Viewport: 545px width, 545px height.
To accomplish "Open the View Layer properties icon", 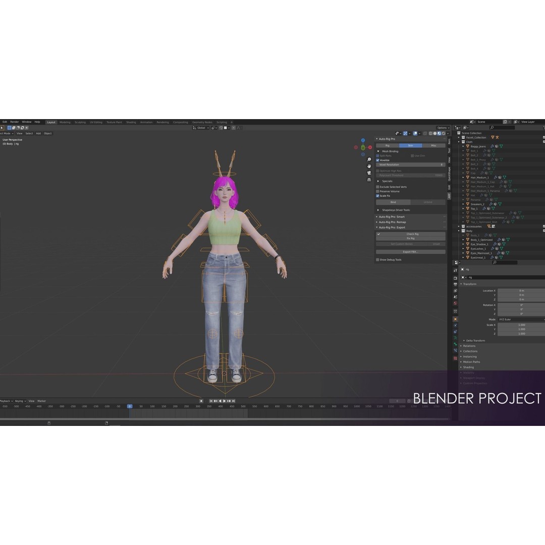I will pos(455,291).
